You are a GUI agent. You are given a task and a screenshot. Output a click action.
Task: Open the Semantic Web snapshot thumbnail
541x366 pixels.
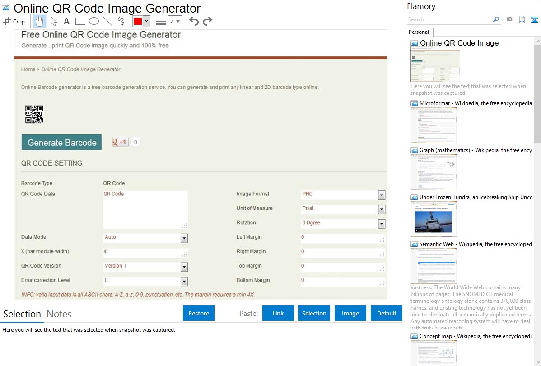point(434,266)
